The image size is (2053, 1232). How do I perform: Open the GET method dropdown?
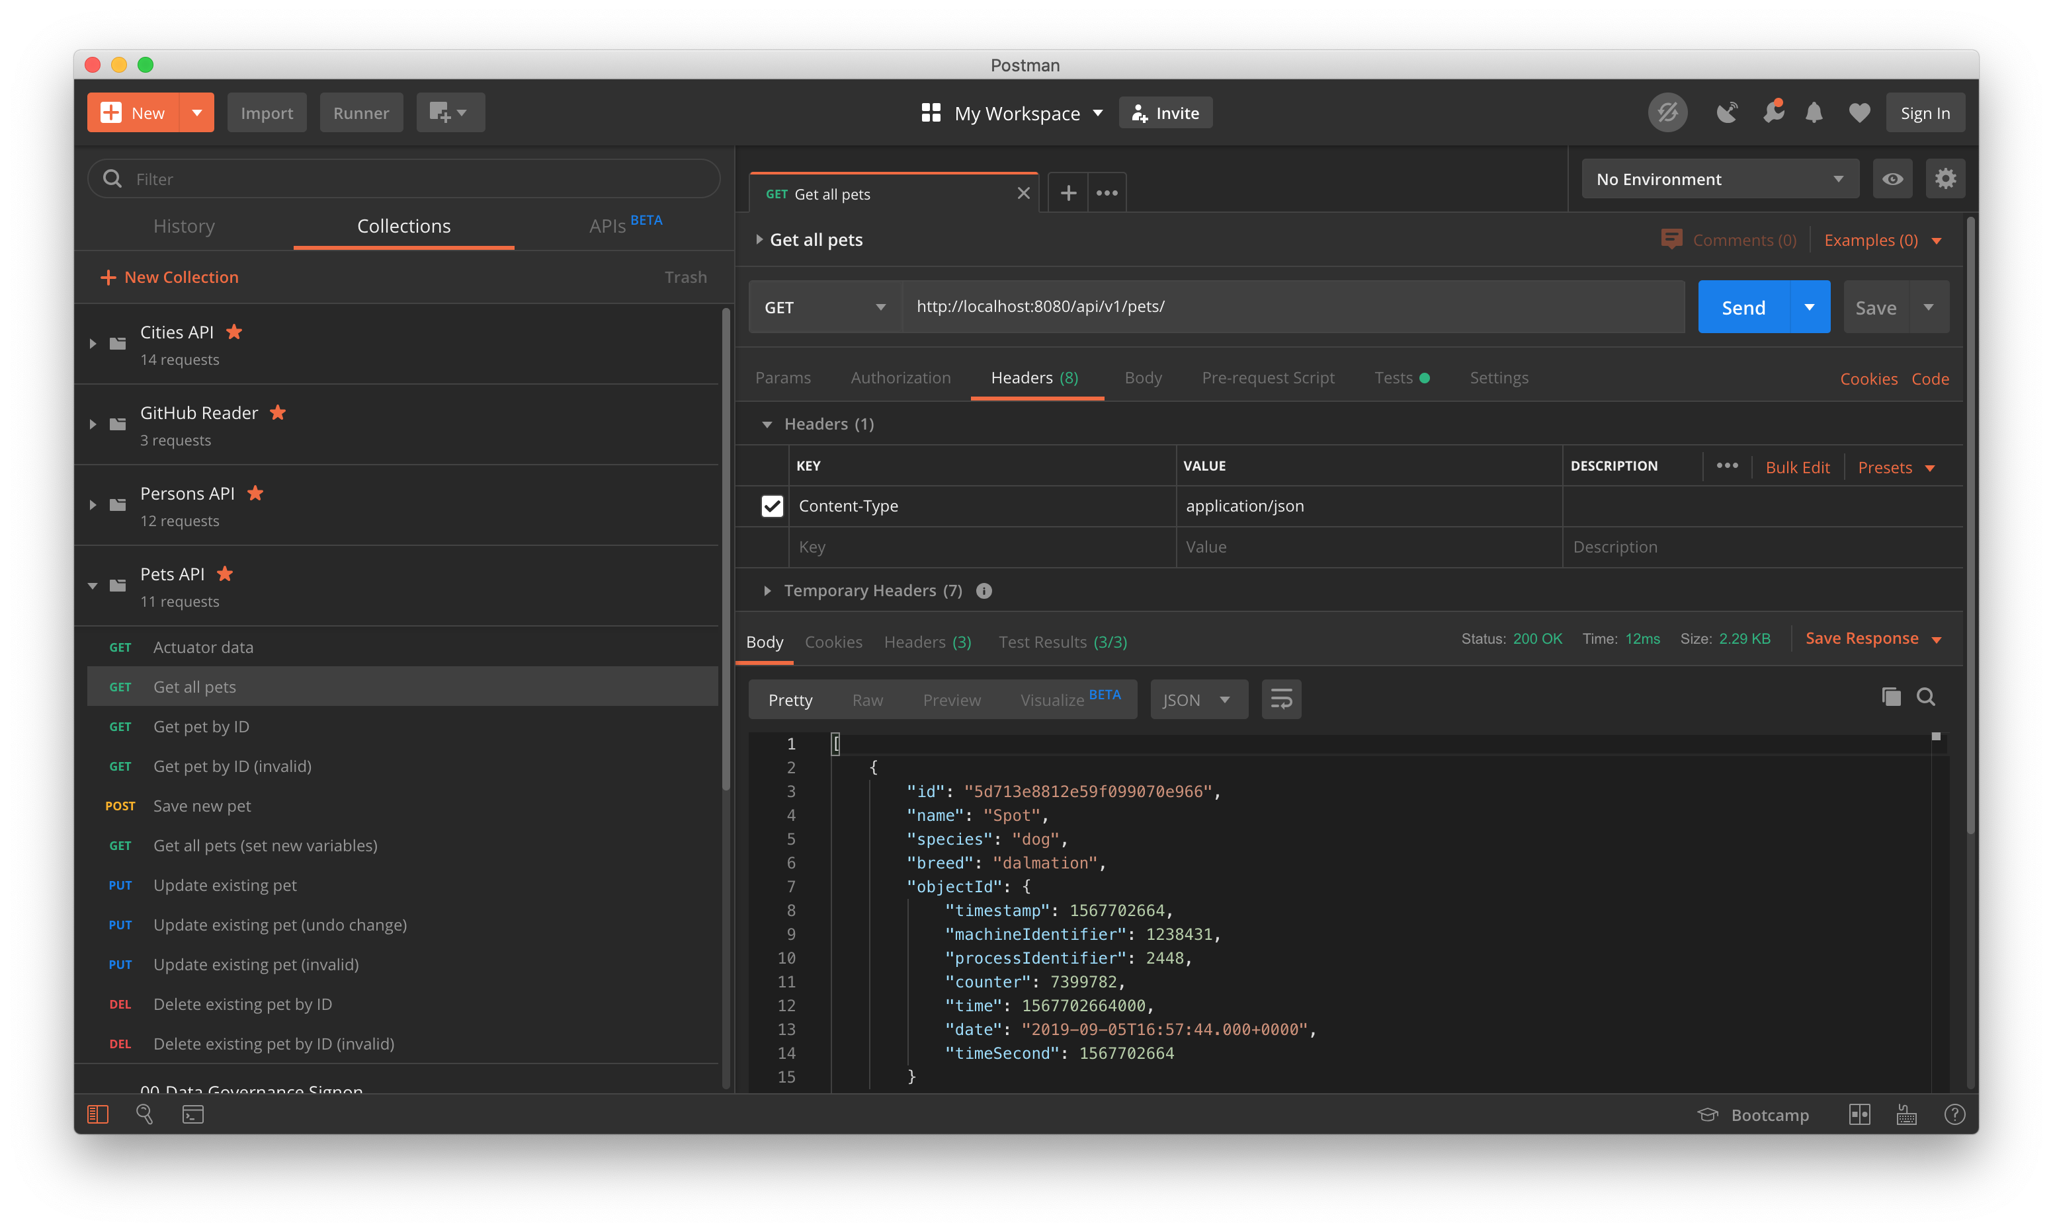[x=824, y=307]
